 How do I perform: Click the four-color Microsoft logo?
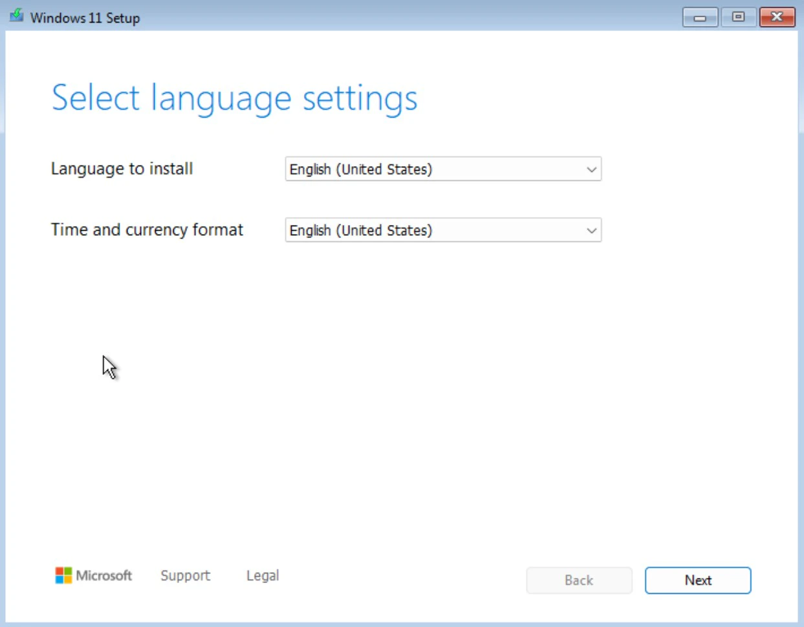(x=63, y=575)
